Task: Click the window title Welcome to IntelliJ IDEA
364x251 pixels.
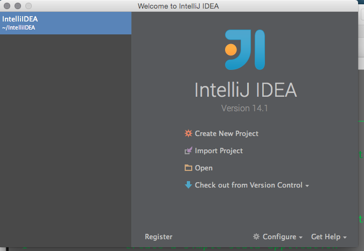Action: pyautogui.click(x=178, y=6)
